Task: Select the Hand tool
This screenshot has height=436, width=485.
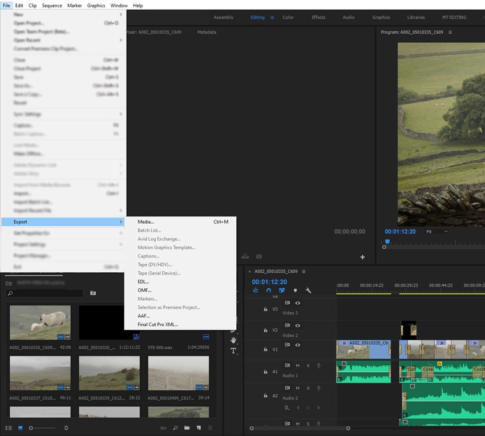Action: coord(233,340)
